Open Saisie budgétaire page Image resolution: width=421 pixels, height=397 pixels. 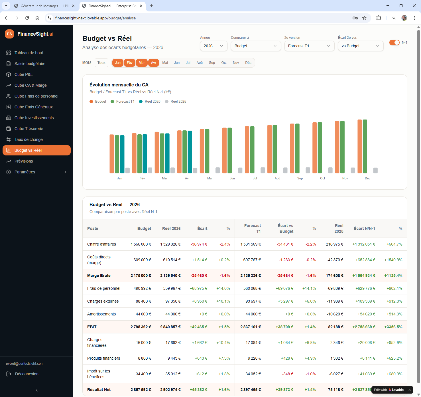click(x=36, y=64)
